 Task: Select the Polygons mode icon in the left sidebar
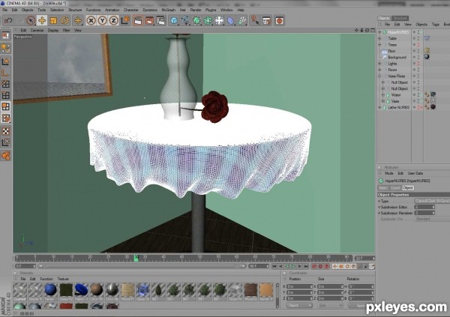[6, 106]
